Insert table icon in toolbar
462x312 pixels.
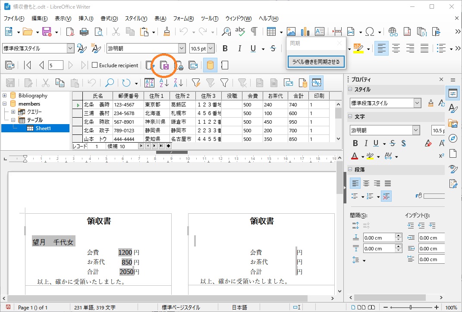[271, 31]
